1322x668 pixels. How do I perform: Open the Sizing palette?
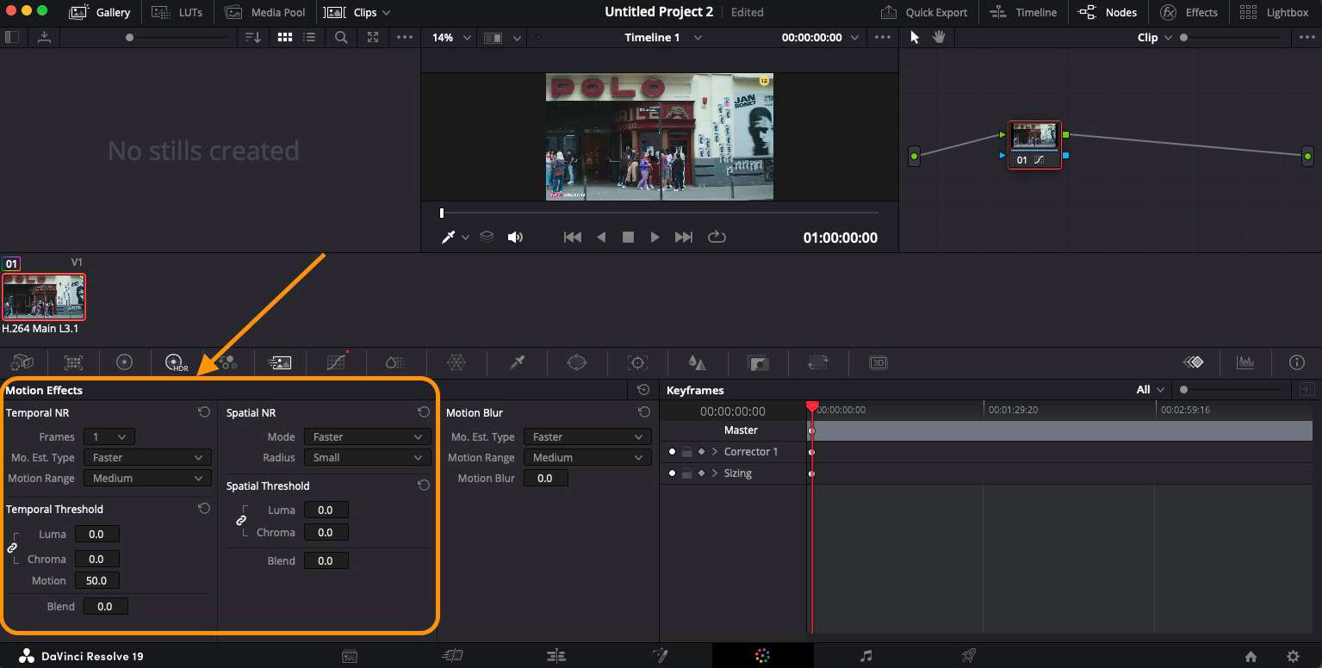(817, 362)
